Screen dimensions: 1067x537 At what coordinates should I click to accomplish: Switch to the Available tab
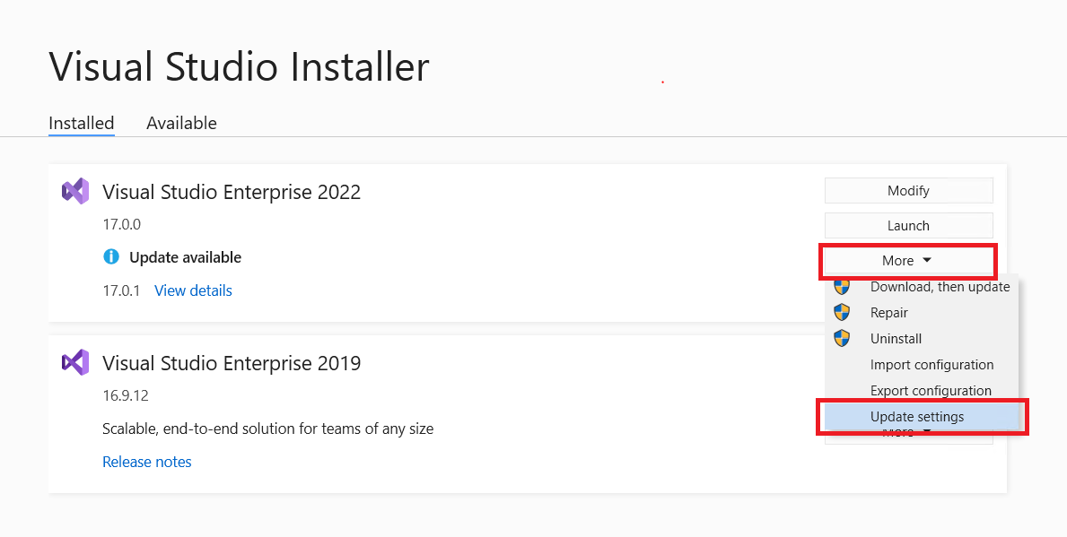pyautogui.click(x=181, y=123)
